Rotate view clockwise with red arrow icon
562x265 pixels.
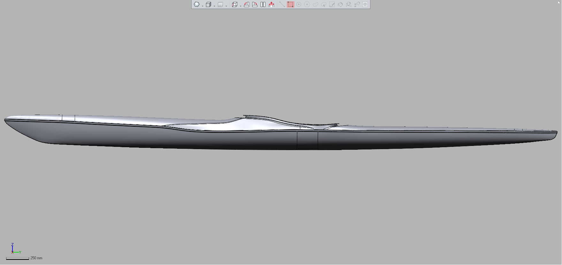pos(255,4)
